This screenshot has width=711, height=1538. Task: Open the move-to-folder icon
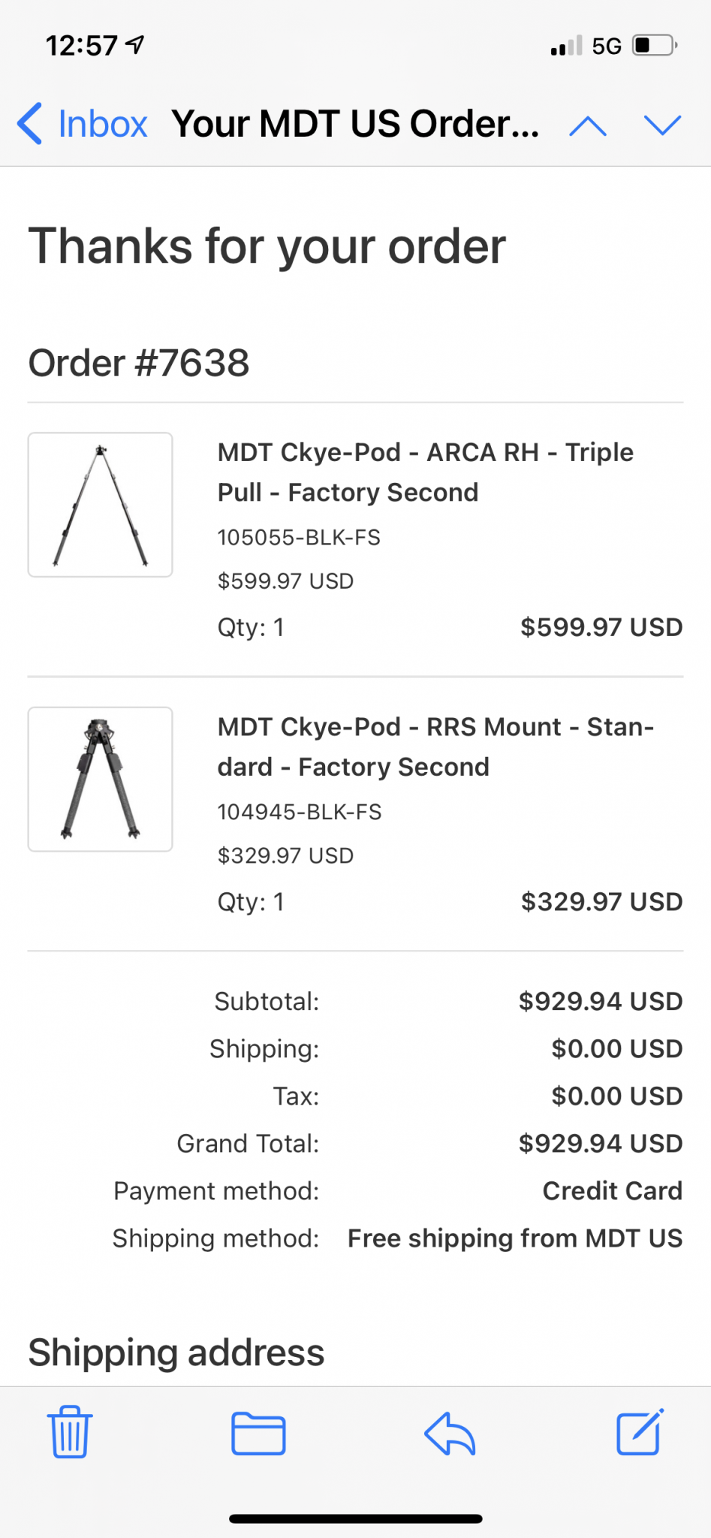tap(258, 1434)
